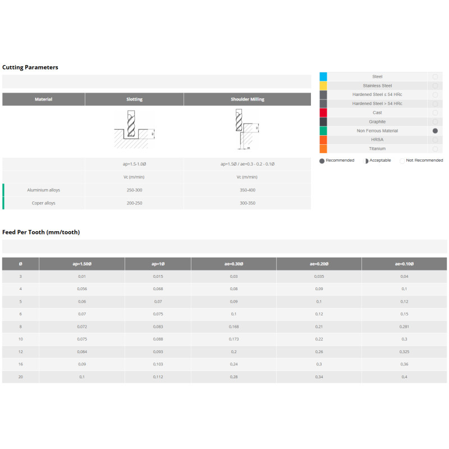Viewport: 449px width, 449px height.
Task: Select the filled Non Ferrous Material indicator
Action: click(435, 131)
